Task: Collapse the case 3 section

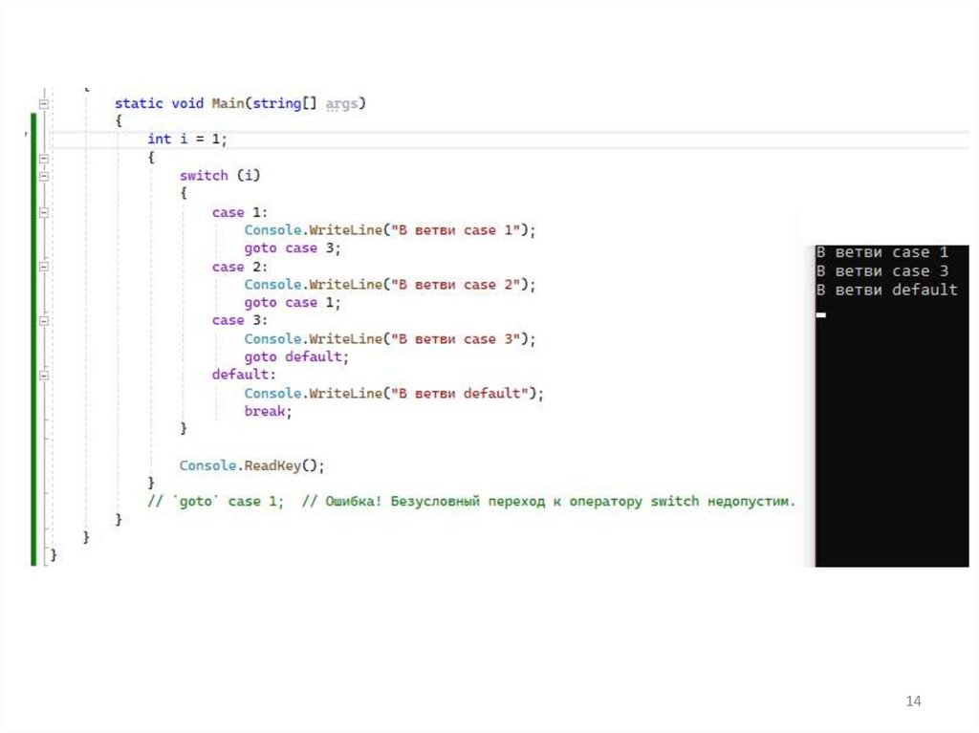Action: pyautogui.click(x=44, y=321)
